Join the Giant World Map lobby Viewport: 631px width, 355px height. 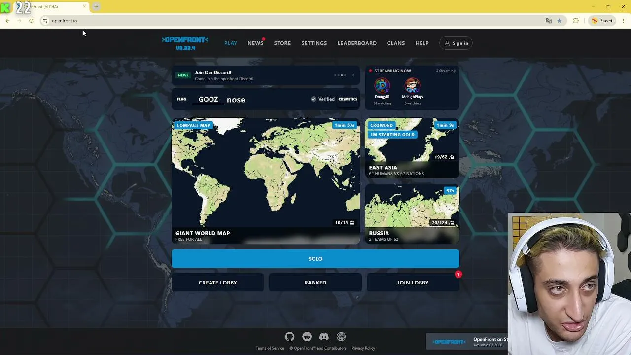(266, 181)
